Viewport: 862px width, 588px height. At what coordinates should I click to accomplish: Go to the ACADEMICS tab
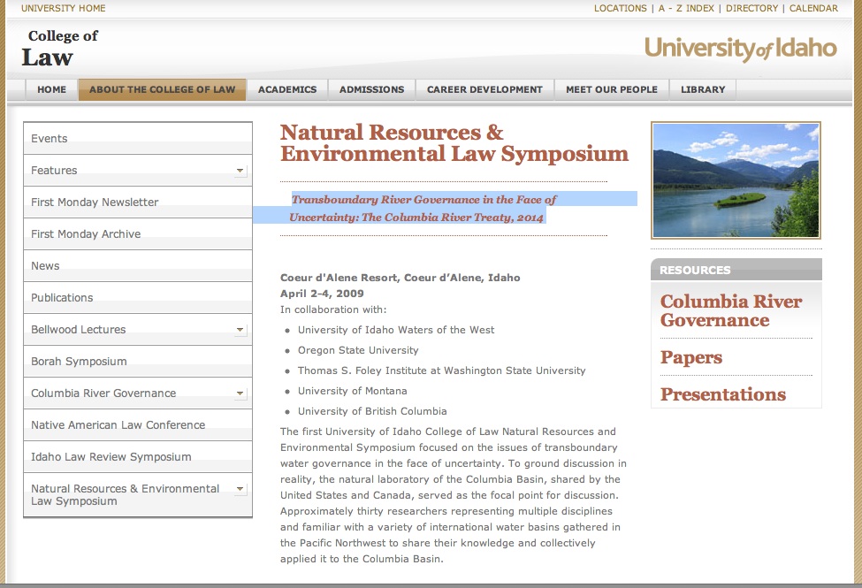click(x=287, y=89)
